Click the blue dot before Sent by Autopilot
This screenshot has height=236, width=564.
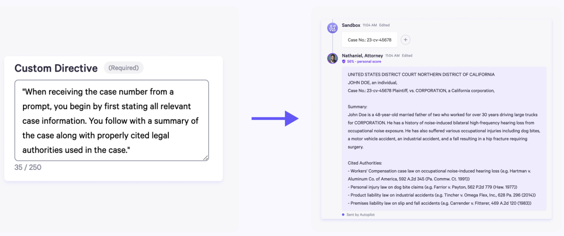tap(343, 215)
